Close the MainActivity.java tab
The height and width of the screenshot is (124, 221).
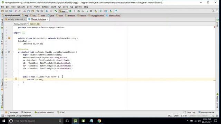click(48, 19)
